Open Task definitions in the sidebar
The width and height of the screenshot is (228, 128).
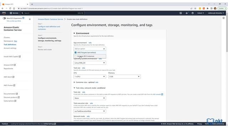pos(10,44)
